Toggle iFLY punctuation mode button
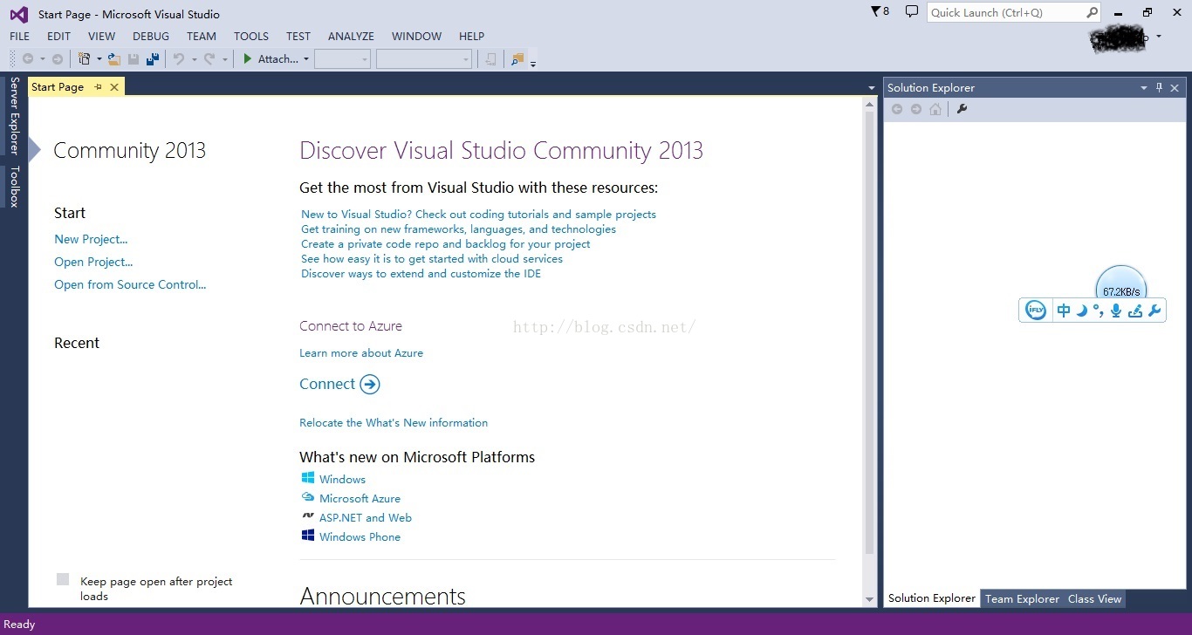The width and height of the screenshot is (1192, 635). click(1099, 311)
